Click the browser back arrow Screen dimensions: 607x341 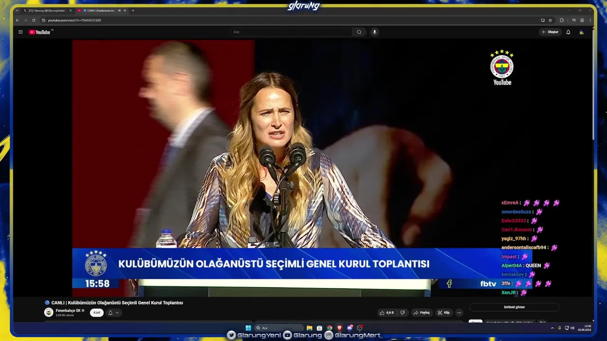(18, 20)
